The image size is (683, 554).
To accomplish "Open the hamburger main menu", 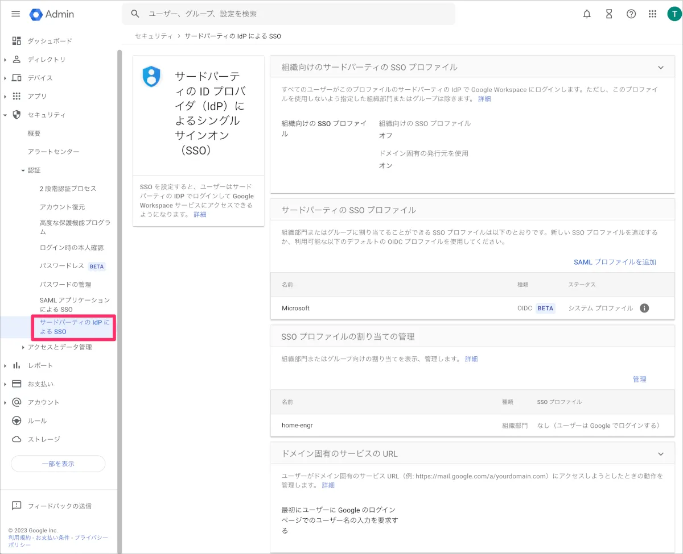I will (16, 14).
